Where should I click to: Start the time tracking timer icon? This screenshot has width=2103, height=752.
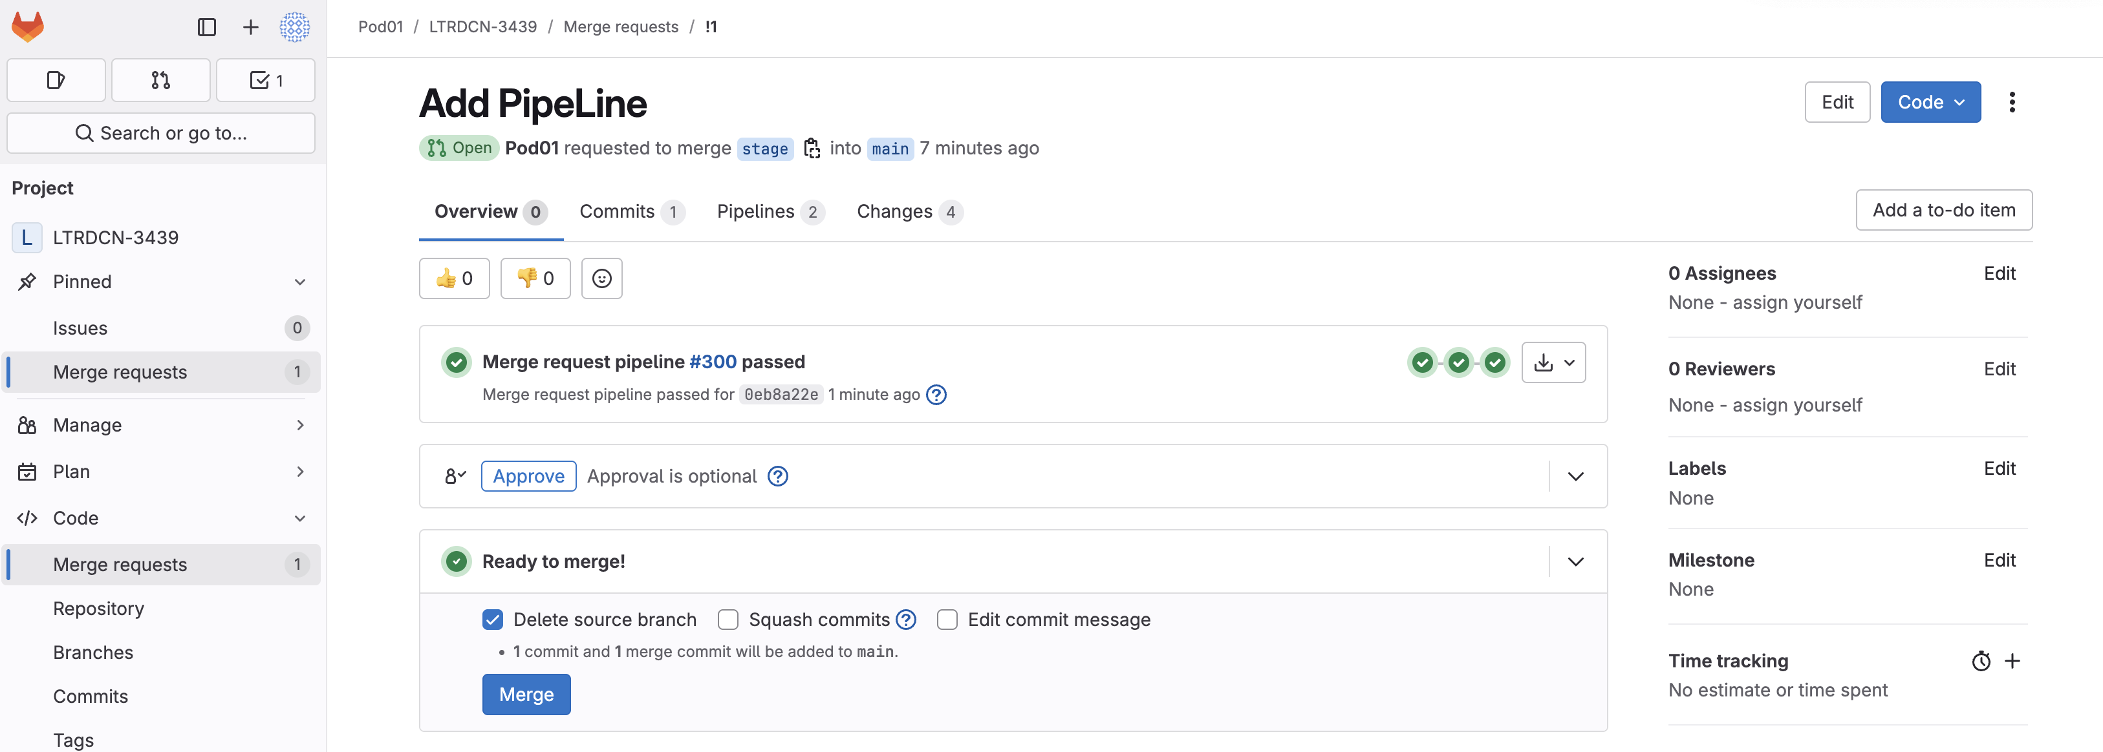(x=1981, y=661)
